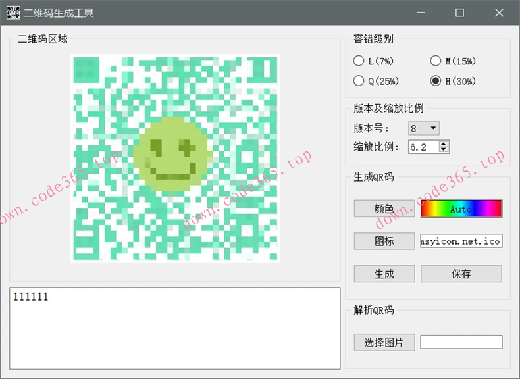
Task: Click the 缩放比例 value field showing 6.2
Action: click(x=423, y=147)
